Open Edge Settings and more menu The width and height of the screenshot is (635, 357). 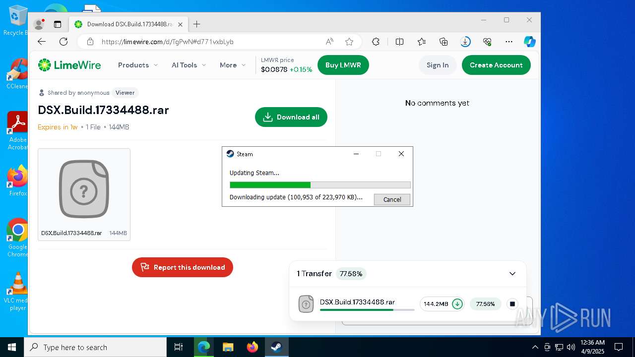509,42
